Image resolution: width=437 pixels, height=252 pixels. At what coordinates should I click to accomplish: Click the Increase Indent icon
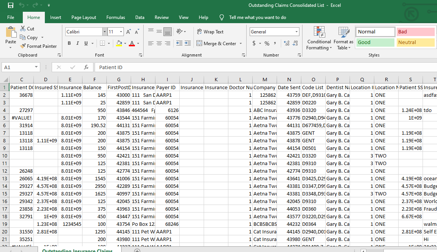[188, 44]
